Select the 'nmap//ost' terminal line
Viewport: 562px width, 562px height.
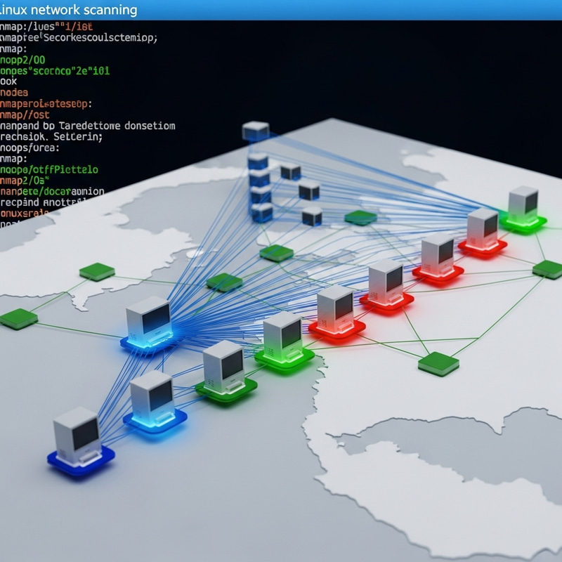coord(25,115)
